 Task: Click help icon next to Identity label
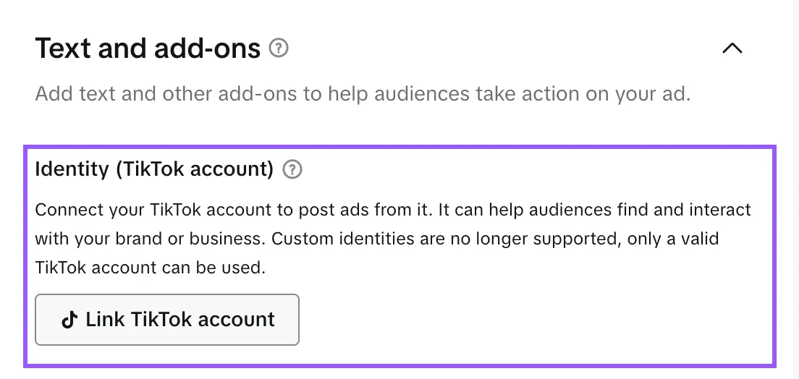pyautogui.click(x=292, y=169)
